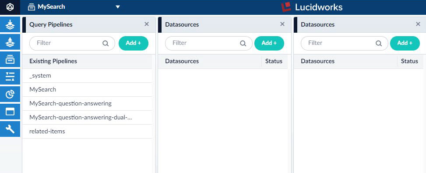Click the search magnifier in rightmost Datasources filter
Screen dimensions: 426x173
378,43
